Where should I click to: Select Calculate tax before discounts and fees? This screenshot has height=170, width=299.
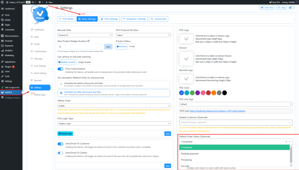[114, 84]
